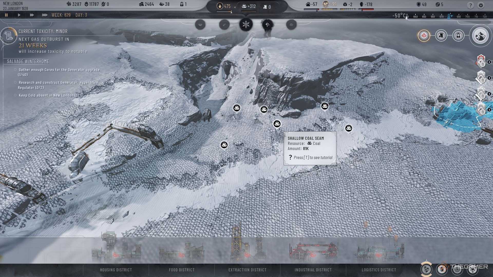Open the guard squads shield counter showing 49
493x277 pixels.
pos(421,4)
